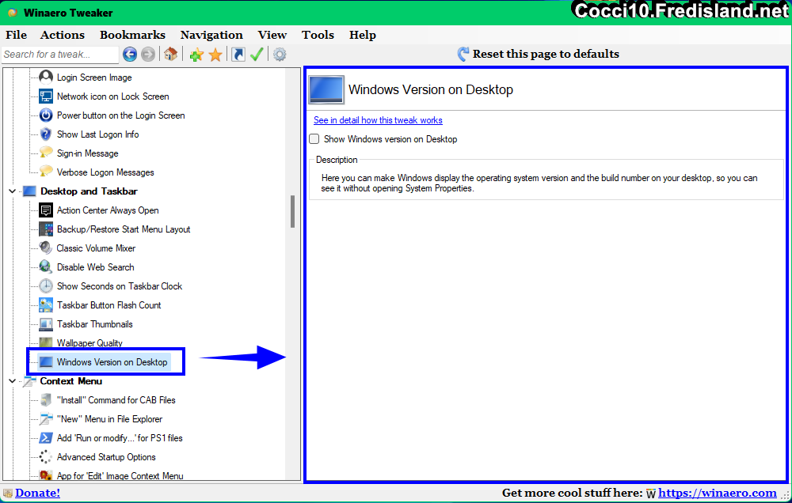Viewport: 792px width, 503px height.
Task: Open the https://winaero.com link
Action: (x=718, y=493)
